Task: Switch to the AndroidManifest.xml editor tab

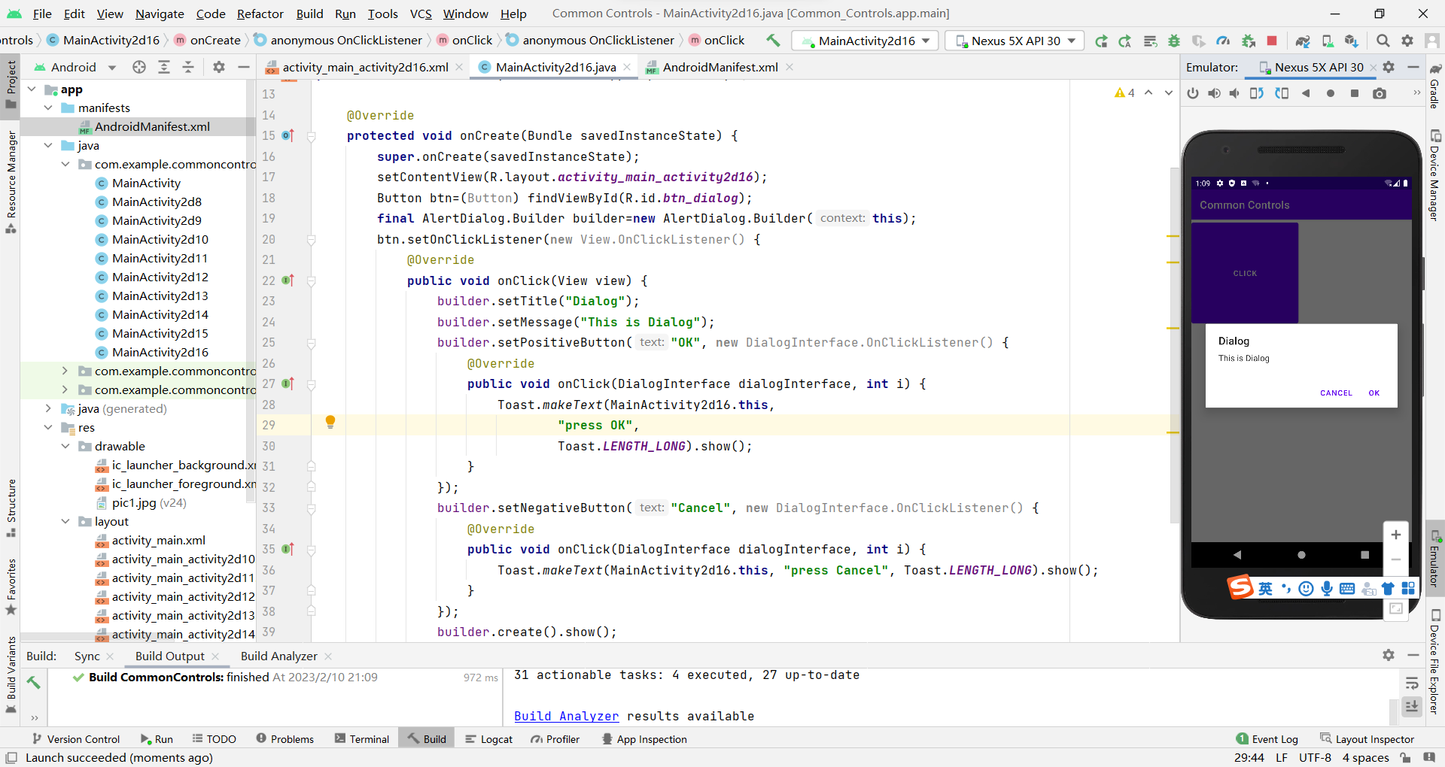Action: (718, 67)
